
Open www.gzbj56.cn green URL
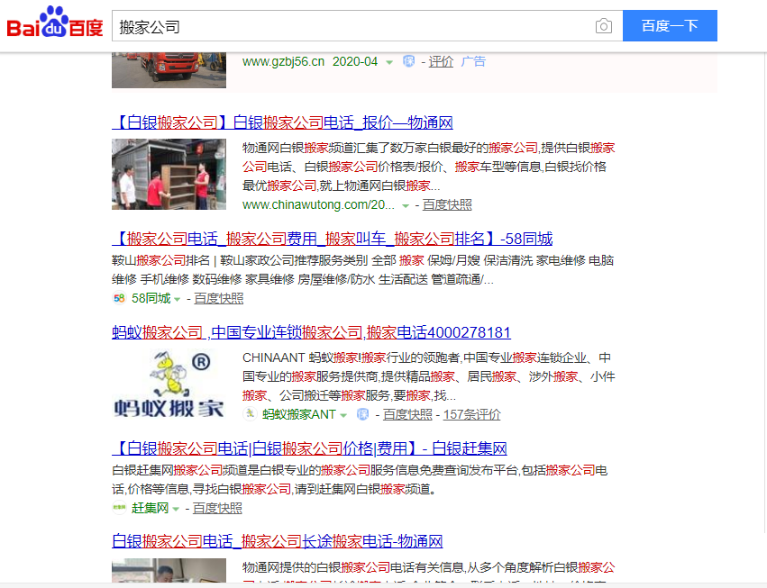click(x=283, y=61)
